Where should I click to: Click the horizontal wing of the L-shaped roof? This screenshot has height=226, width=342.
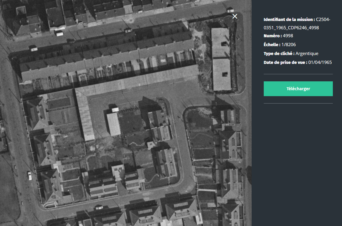click(142, 80)
